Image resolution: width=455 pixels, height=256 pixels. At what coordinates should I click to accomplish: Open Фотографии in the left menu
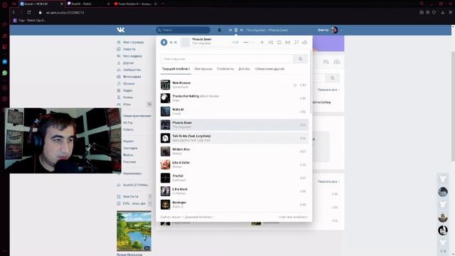pyautogui.click(x=132, y=77)
